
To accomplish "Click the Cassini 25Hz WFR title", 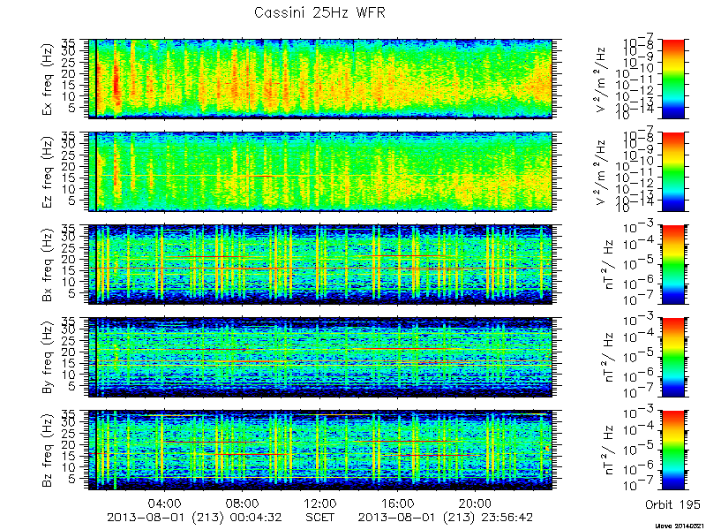I will 319,12.
